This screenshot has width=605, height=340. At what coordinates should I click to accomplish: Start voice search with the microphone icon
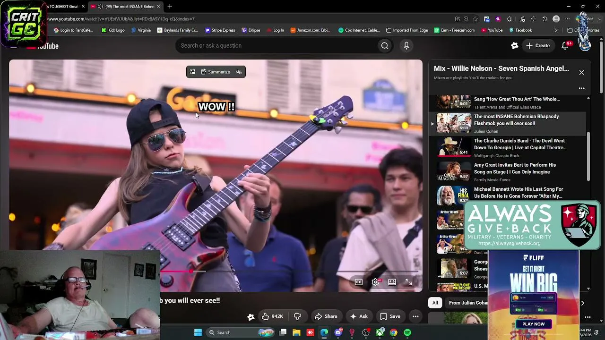coord(406,46)
